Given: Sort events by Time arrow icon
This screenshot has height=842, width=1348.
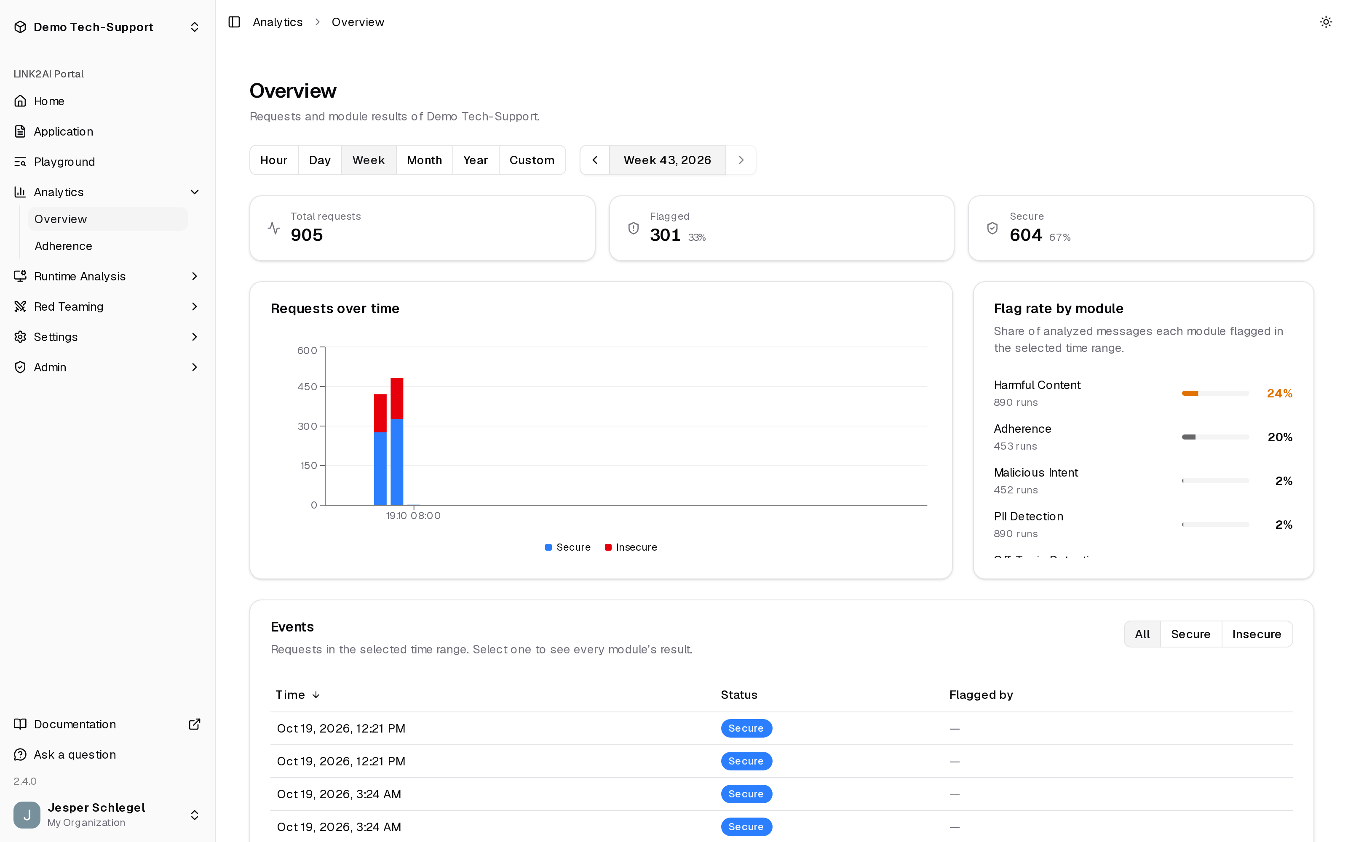Looking at the screenshot, I should [316, 695].
